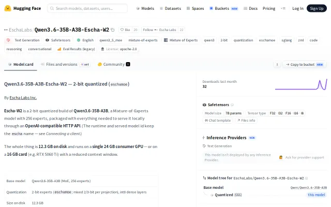Click the Inference Providers heading icon

(203, 138)
